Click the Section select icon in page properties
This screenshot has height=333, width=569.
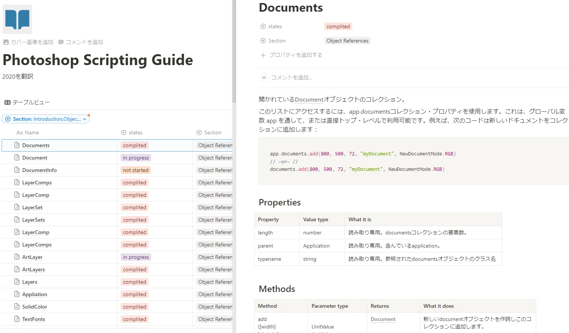[263, 41]
